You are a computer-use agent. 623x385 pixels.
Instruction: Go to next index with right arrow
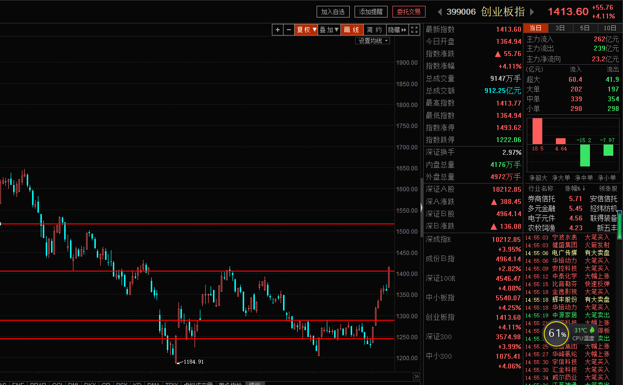pos(532,12)
